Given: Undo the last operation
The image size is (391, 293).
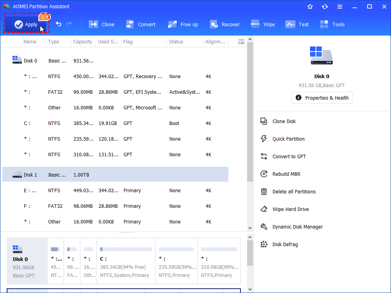Looking at the screenshot, I should pyautogui.click(x=59, y=24).
